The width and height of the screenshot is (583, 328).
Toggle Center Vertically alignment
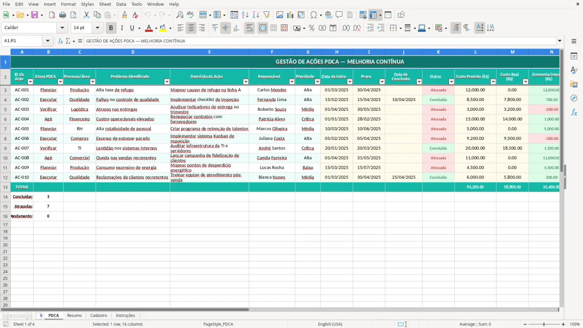[225, 28]
